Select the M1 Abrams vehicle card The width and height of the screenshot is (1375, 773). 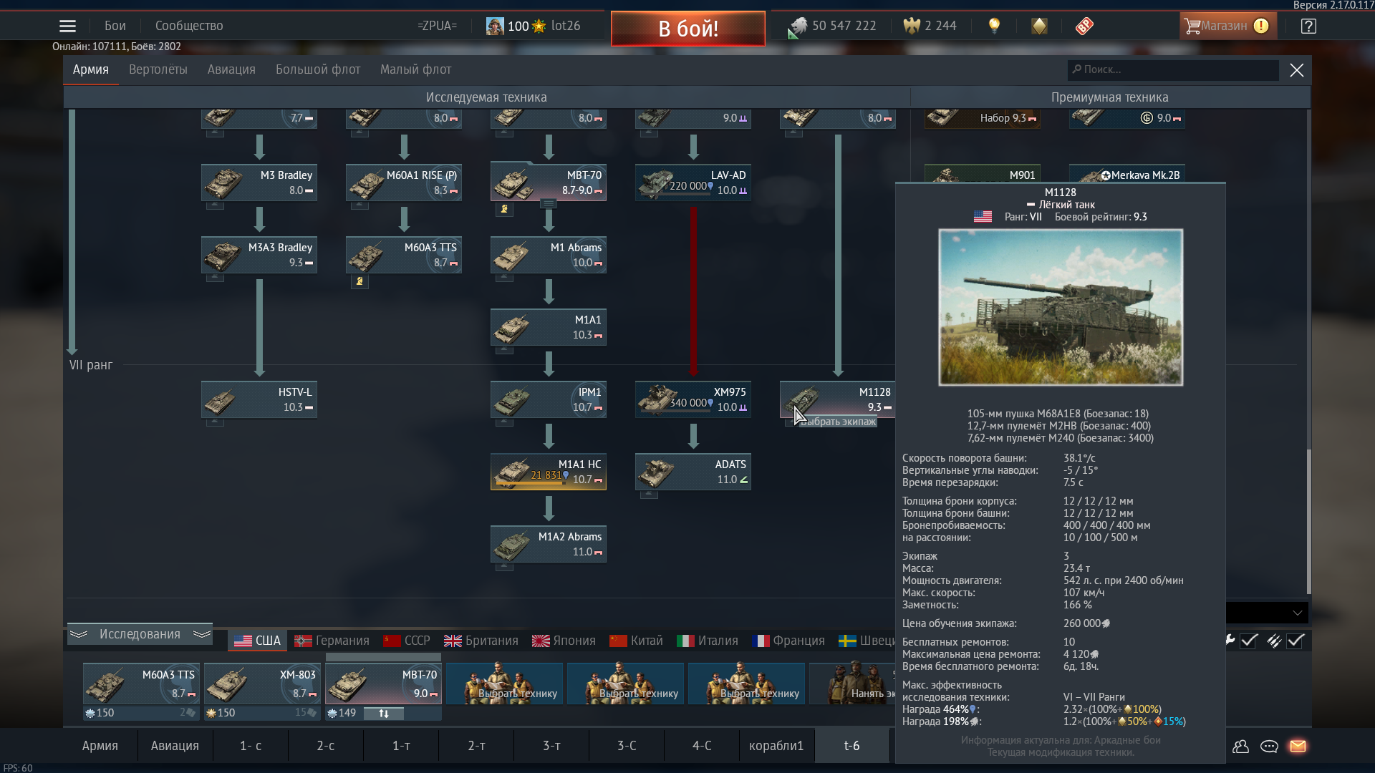(x=549, y=255)
